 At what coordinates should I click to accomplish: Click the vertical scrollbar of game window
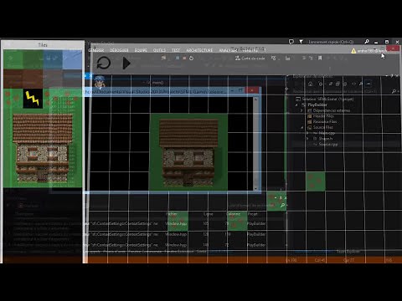click(256, 144)
